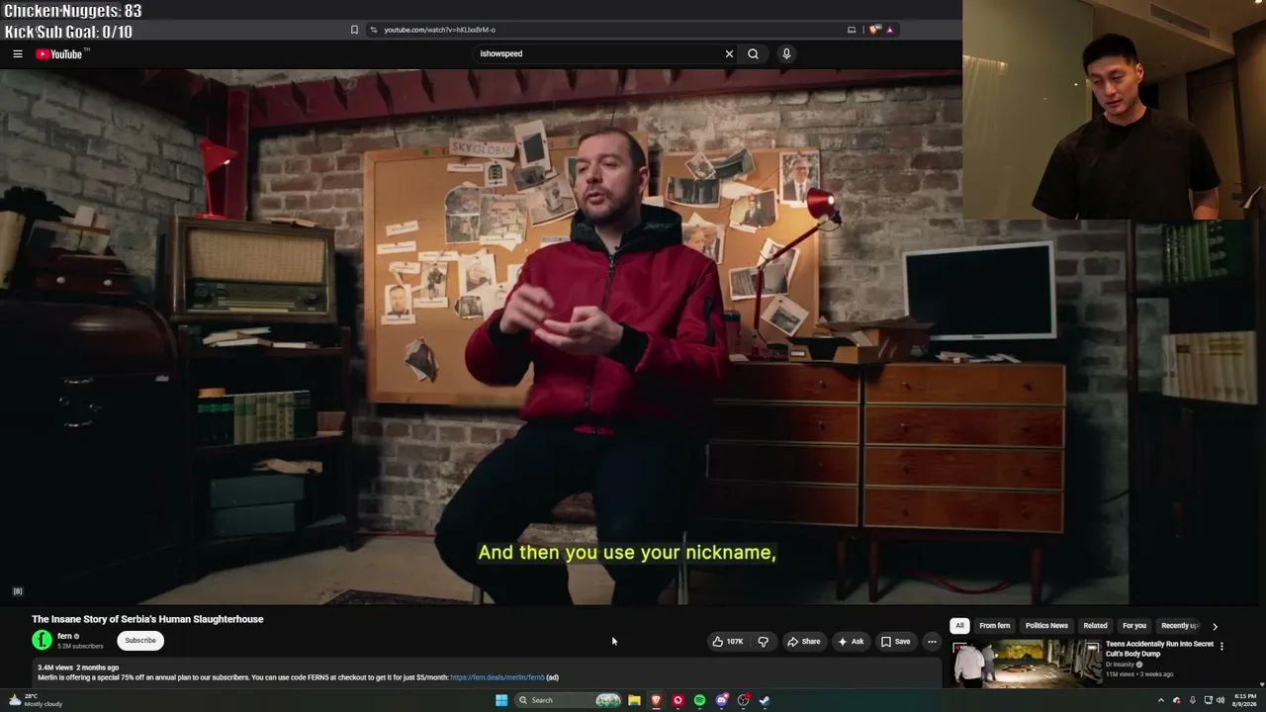This screenshot has width=1266, height=712.
Task: Open the weather widget showing Mostly cloudy
Action: 36,700
